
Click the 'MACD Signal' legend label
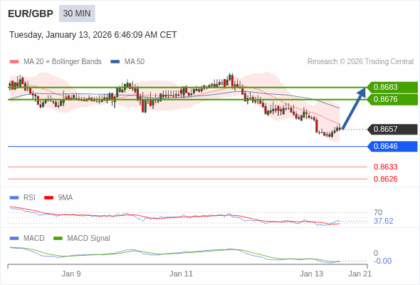(x=89, y=239)
